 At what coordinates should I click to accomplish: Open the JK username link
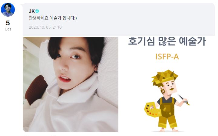tap(31, 11)
